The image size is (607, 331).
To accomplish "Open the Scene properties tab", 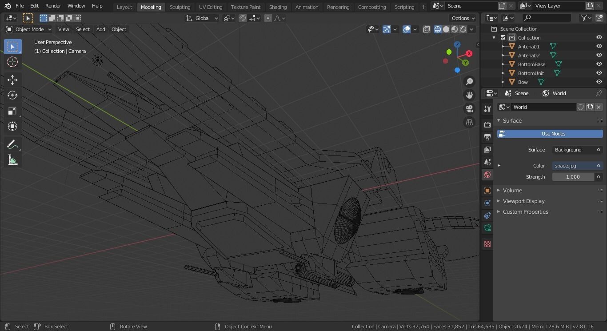I will click(x=487, y=162).
